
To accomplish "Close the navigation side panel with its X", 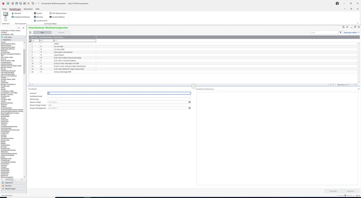I will (x=23, y=28).
